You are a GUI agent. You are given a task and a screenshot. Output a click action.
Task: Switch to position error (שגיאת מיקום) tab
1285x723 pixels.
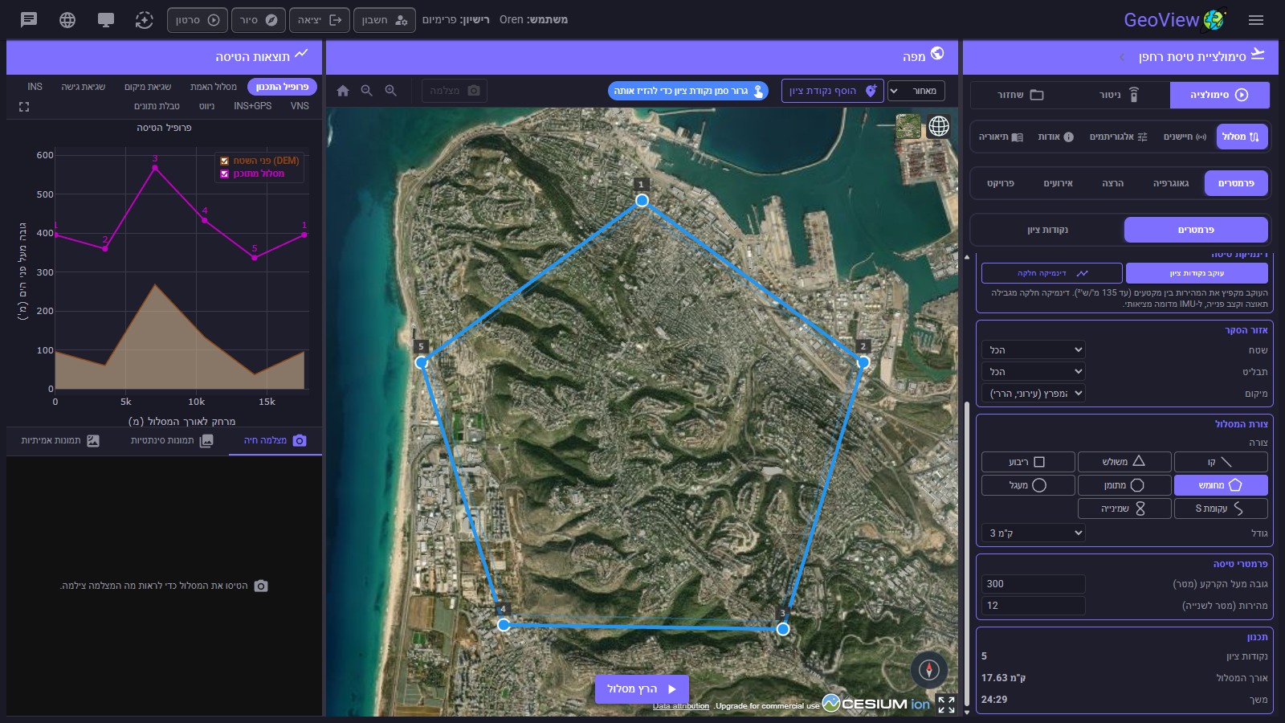pyautogui.click(x=148, y=87)
